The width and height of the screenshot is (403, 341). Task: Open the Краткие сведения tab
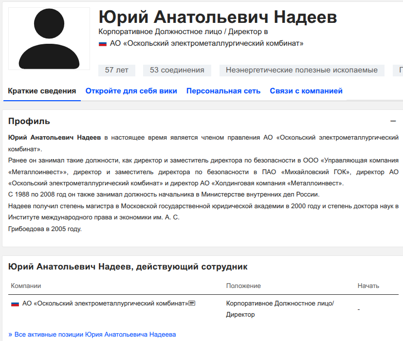42,91
